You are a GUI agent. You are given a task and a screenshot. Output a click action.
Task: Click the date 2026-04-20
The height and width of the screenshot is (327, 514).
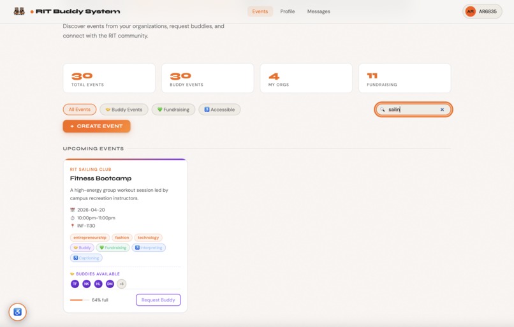pos(91,210)
